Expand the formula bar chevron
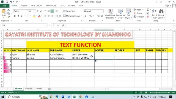 [174, 25]
